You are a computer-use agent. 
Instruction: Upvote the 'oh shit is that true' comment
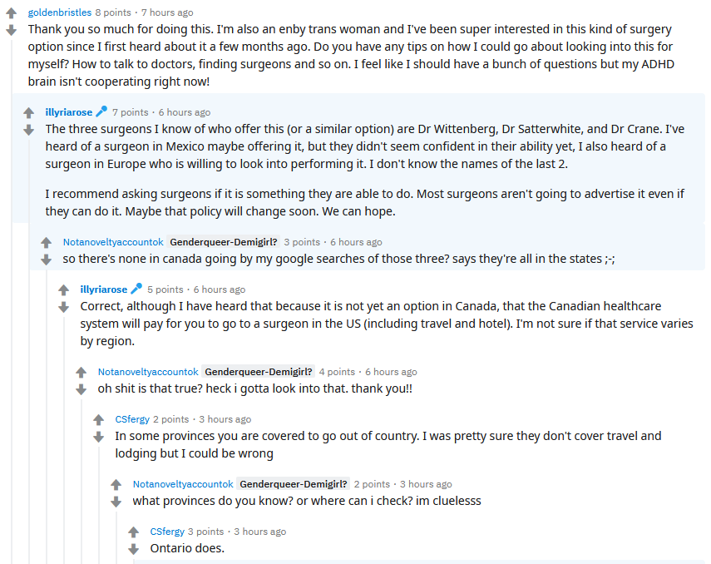[81, 373]
